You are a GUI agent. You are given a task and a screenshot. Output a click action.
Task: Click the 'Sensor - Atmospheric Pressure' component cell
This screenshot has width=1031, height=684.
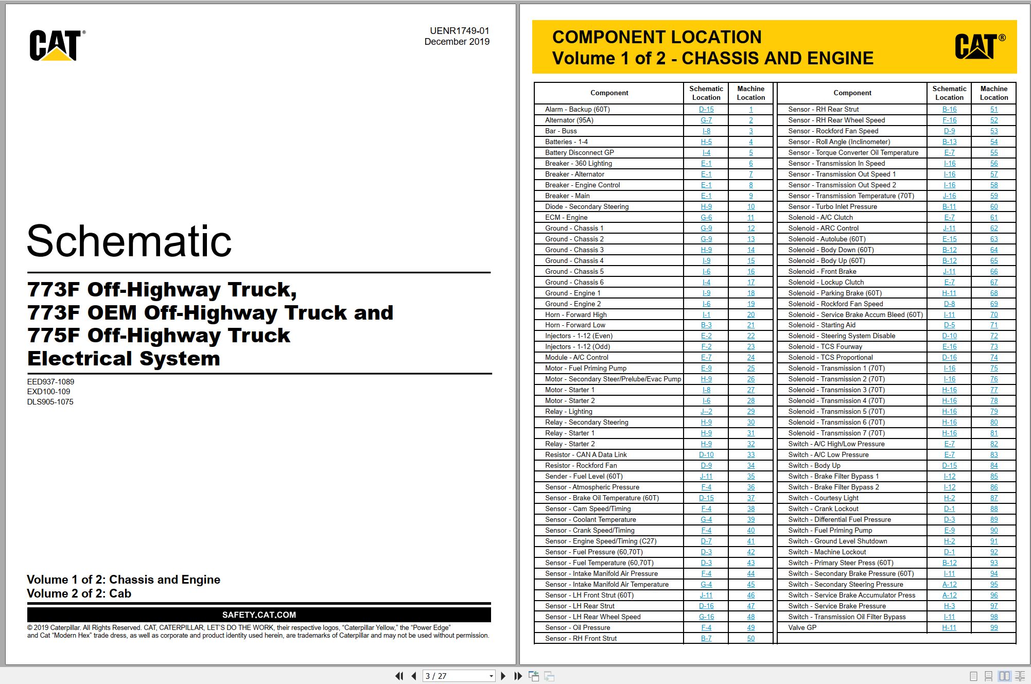[x=609, y=487]
